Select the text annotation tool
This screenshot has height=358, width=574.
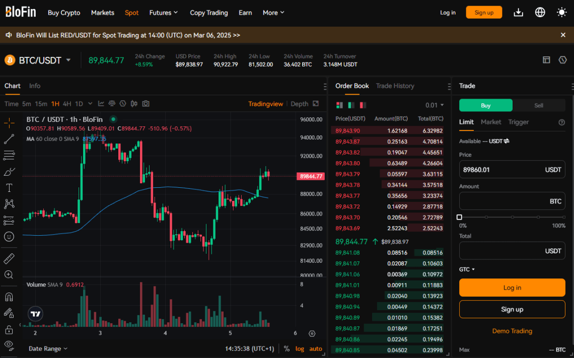[9, 188]
